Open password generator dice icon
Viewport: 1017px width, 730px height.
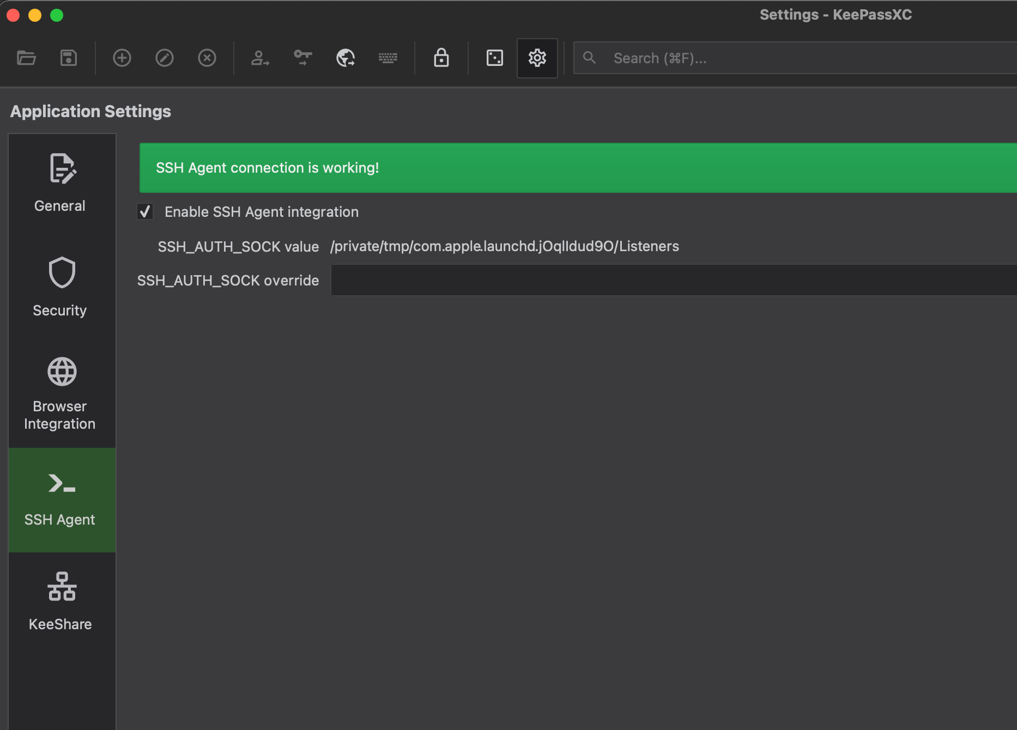pos(495,58)
